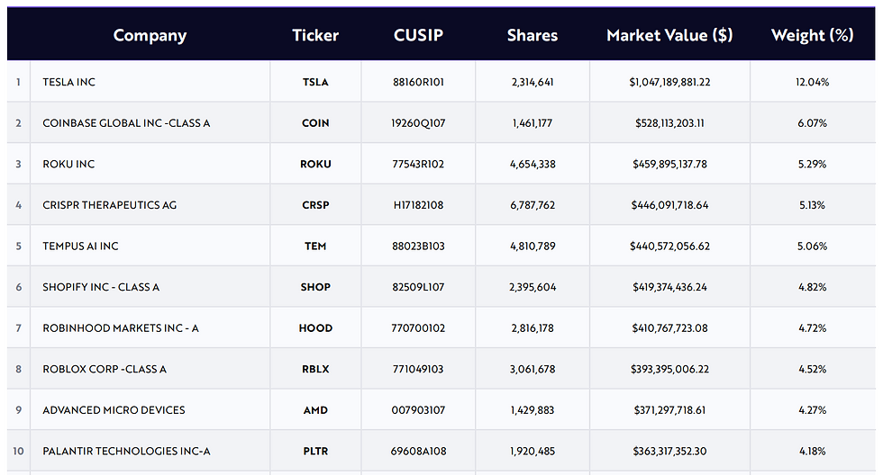Viewport: 883px width, 475px height.
Task: Select CUSIP value 007903107
Action: pyautogui.click(x=418, y=410)
